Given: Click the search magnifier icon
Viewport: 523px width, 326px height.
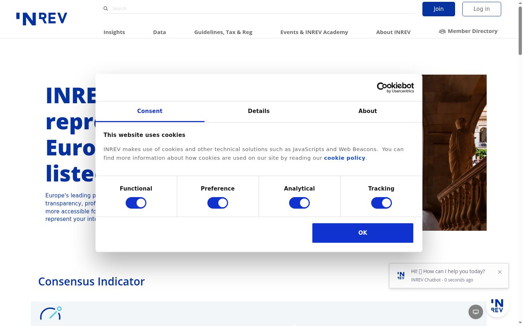Looking at the screenshot, I should click(x=106, y=8).
